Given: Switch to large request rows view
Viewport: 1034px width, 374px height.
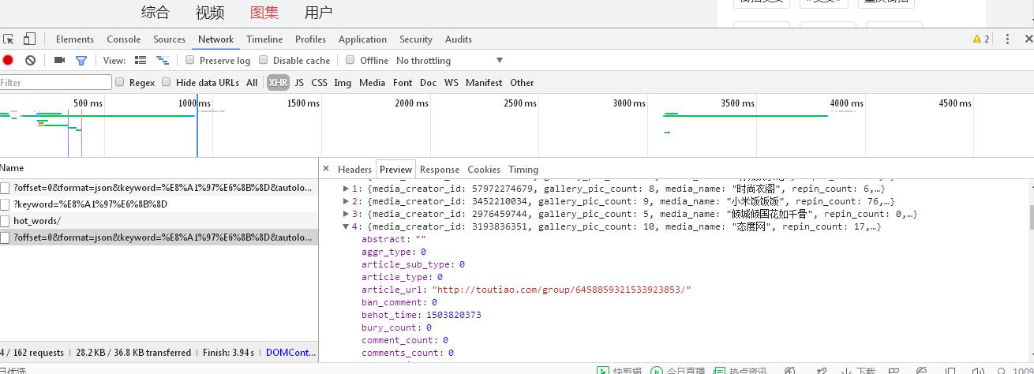Looking at the screenshot, I should (140, 60).
